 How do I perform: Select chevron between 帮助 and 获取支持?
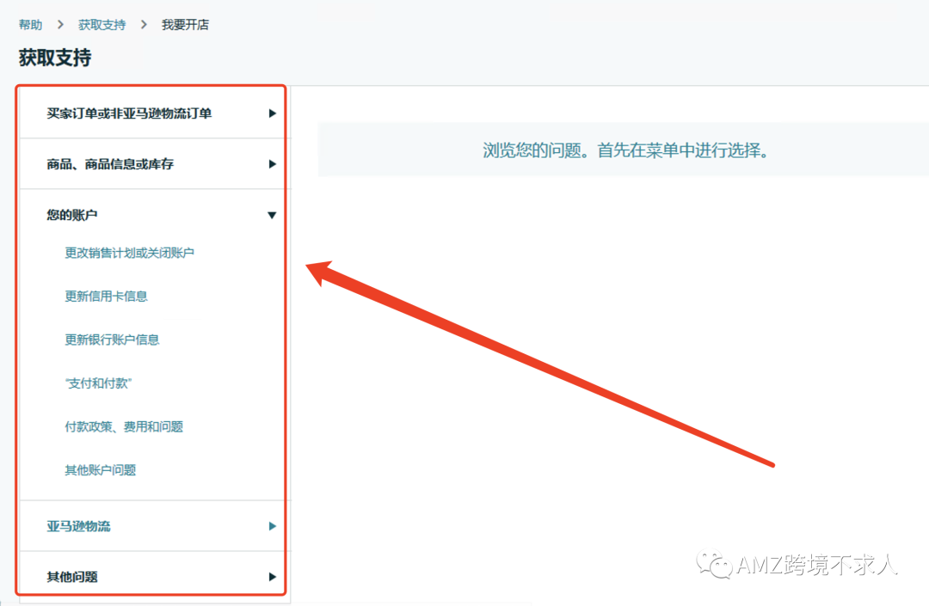click(x=60, y=25)
